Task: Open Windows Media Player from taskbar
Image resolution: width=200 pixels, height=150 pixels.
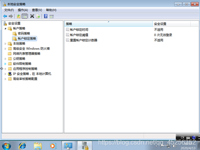Action: click(x=53, y=146)
